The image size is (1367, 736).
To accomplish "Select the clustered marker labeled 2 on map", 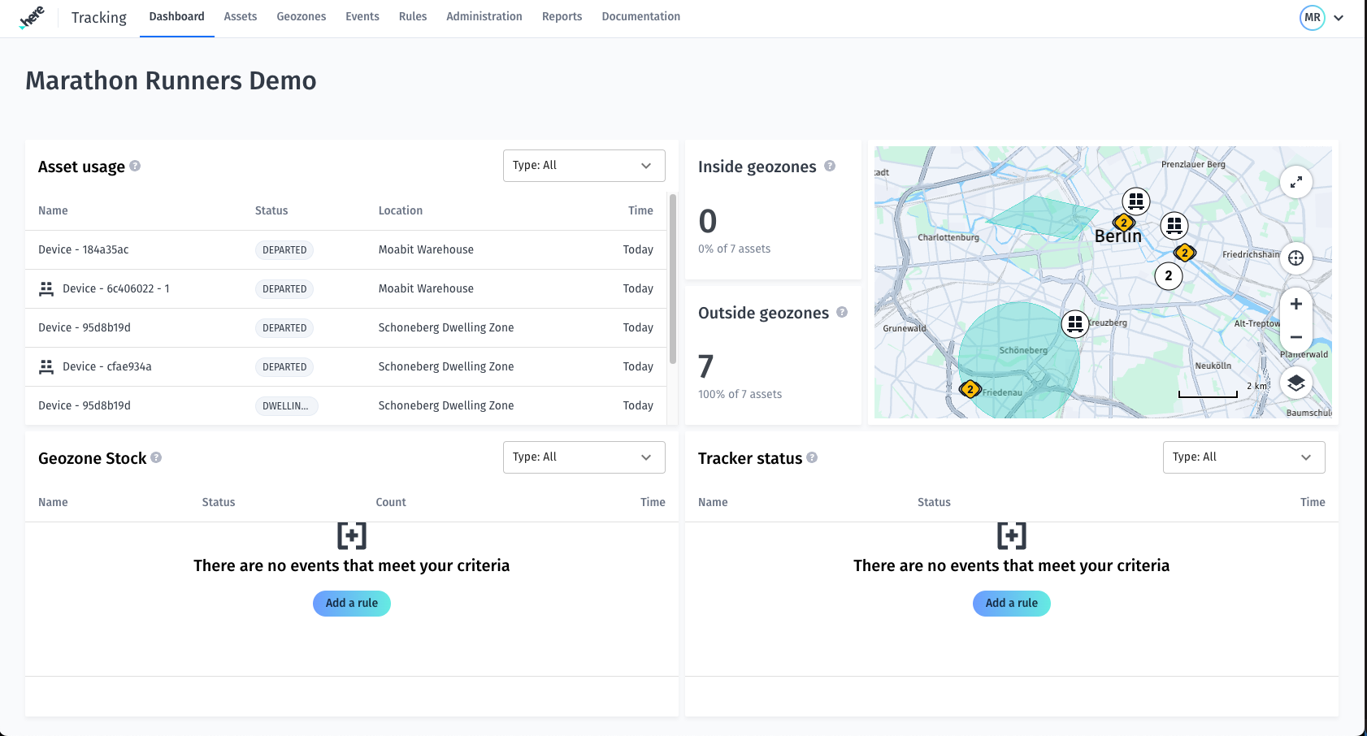I will click(1169, 275).
